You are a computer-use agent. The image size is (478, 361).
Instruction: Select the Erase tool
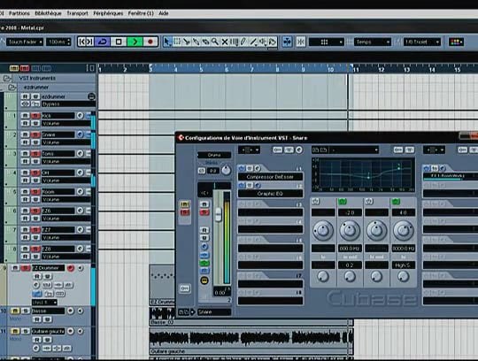point(205,42)
